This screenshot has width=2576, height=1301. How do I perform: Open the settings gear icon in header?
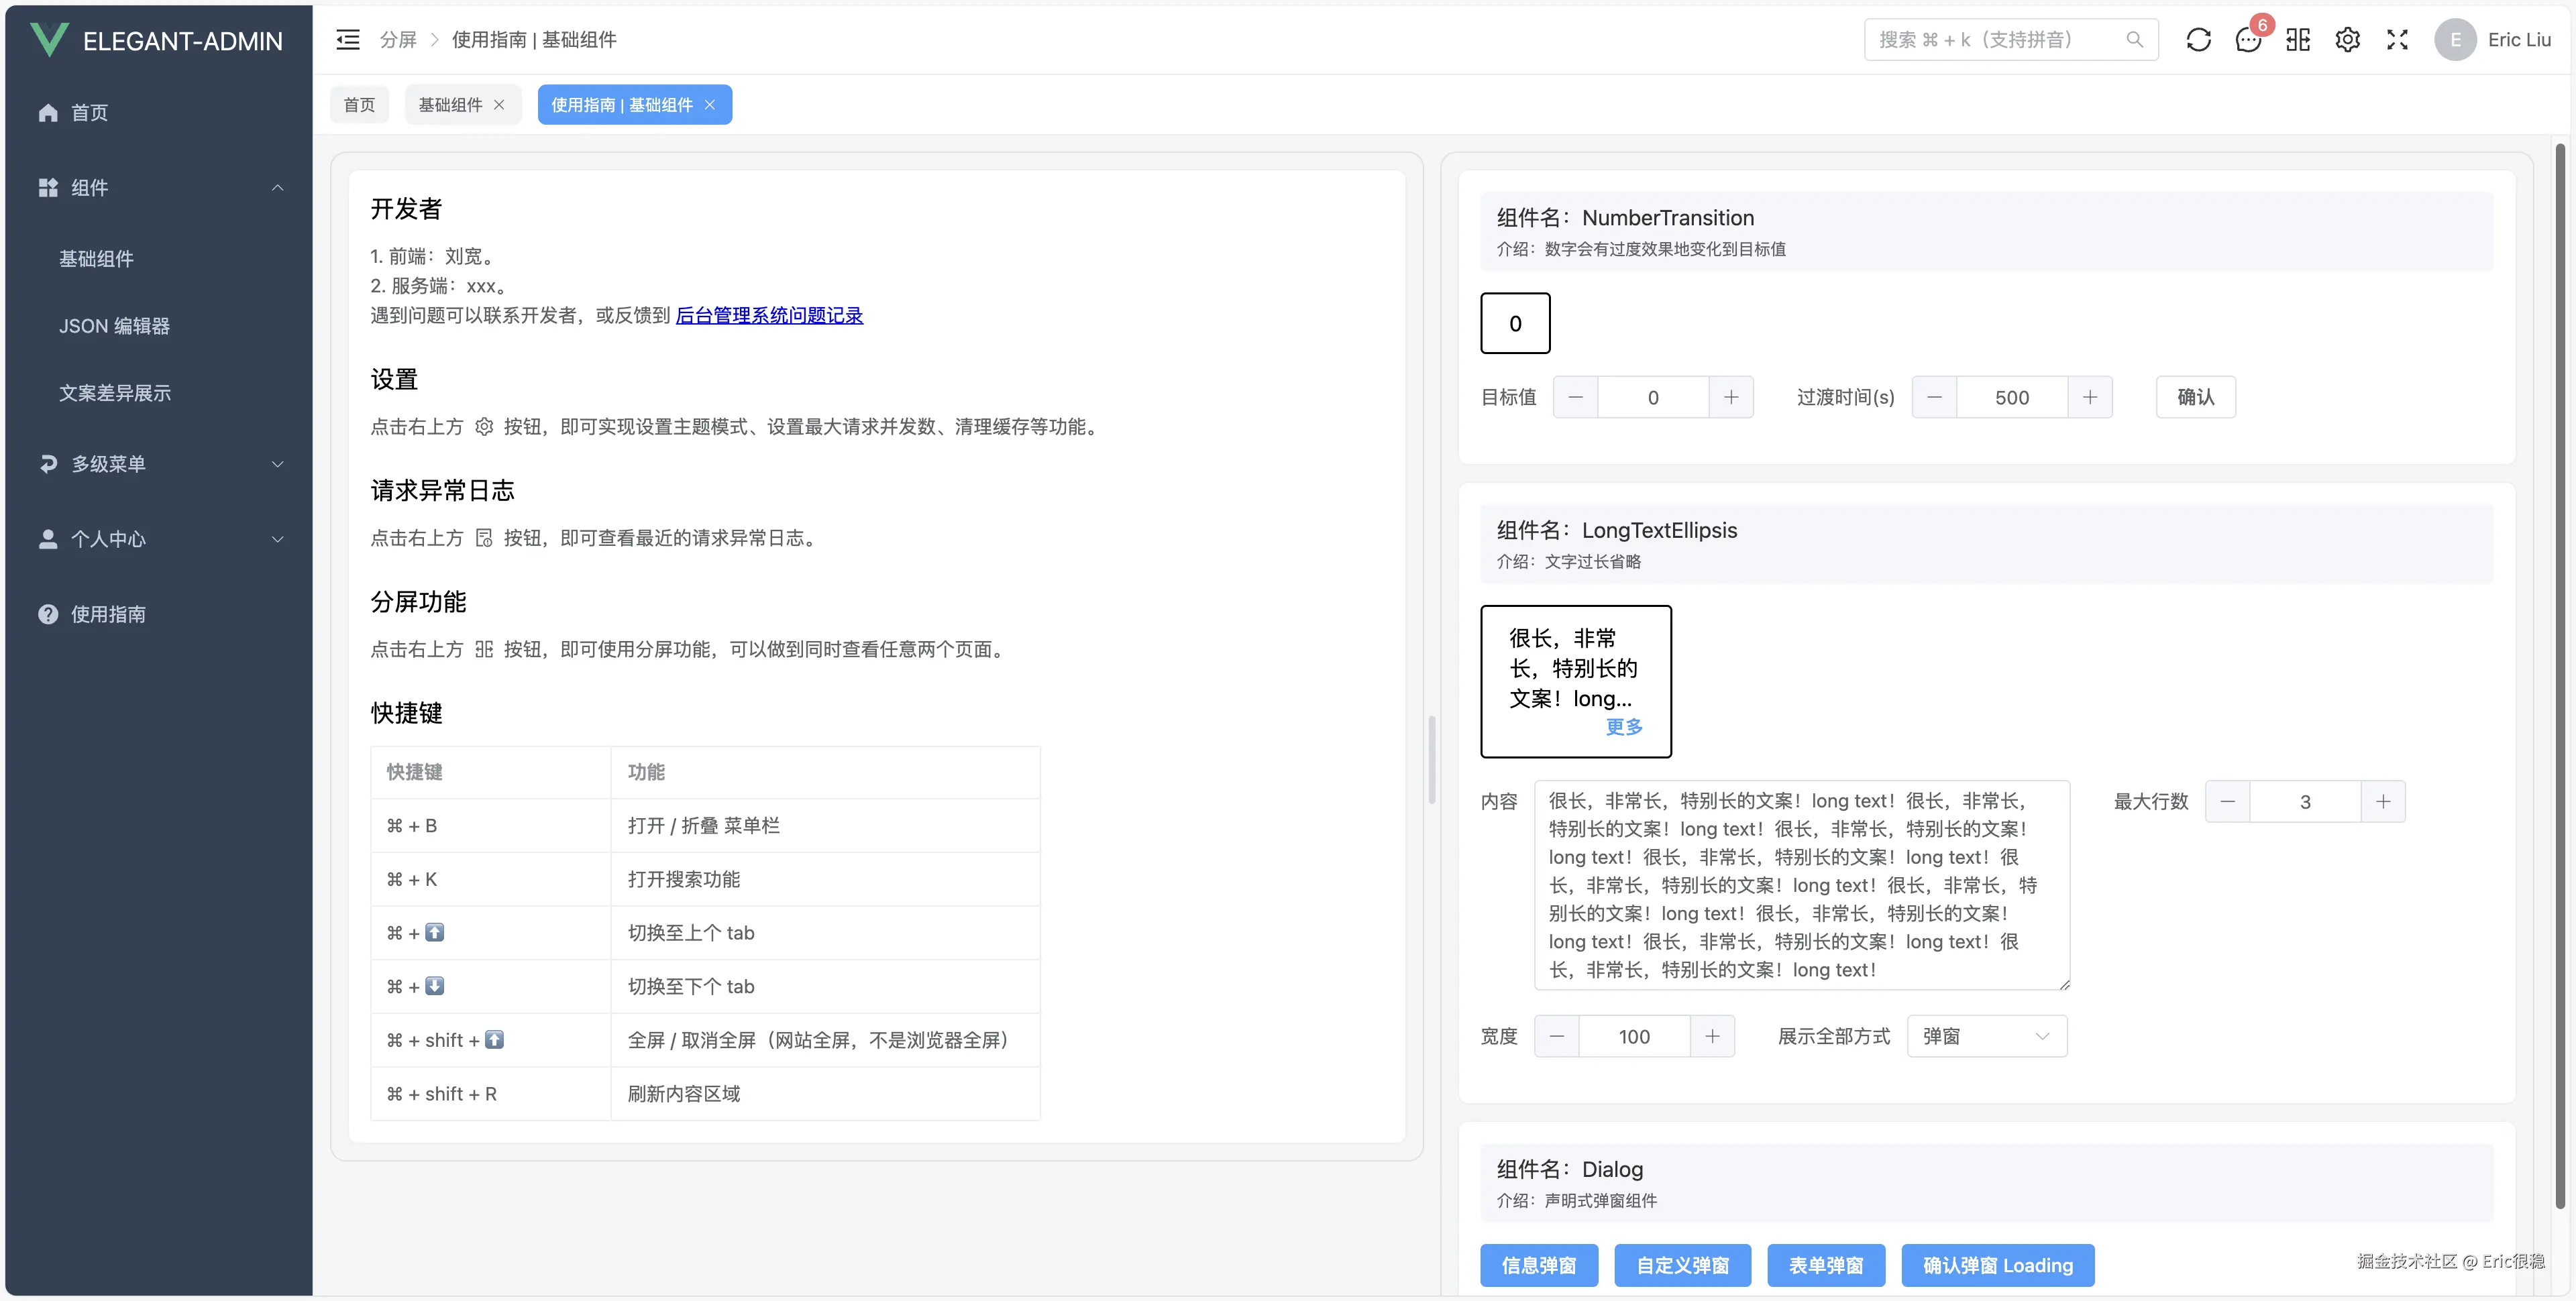pos(2347,40)
